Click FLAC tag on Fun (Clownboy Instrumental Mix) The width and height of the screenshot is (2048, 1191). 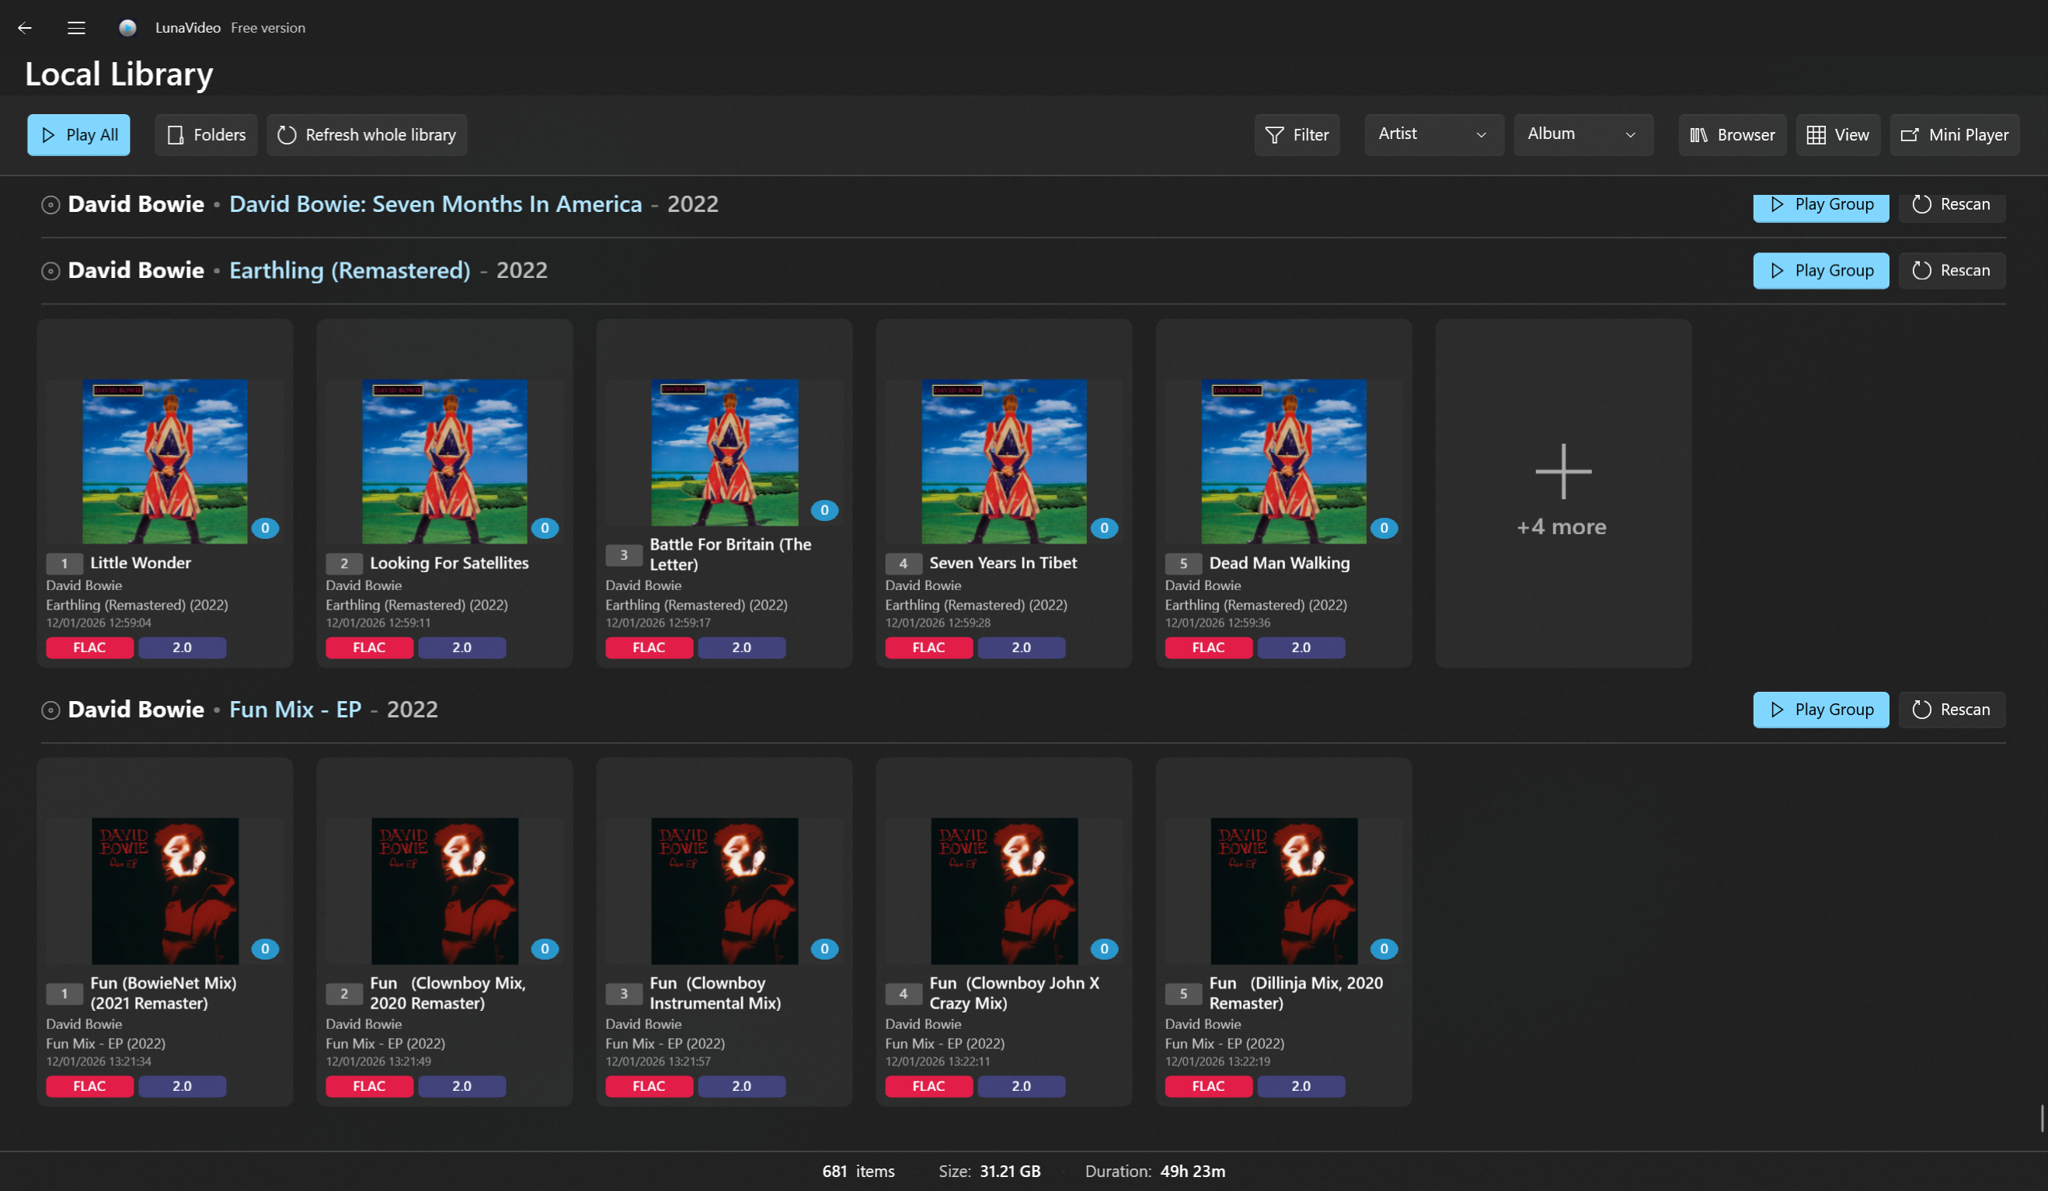pyautogui.click(x=650, y=1086)
